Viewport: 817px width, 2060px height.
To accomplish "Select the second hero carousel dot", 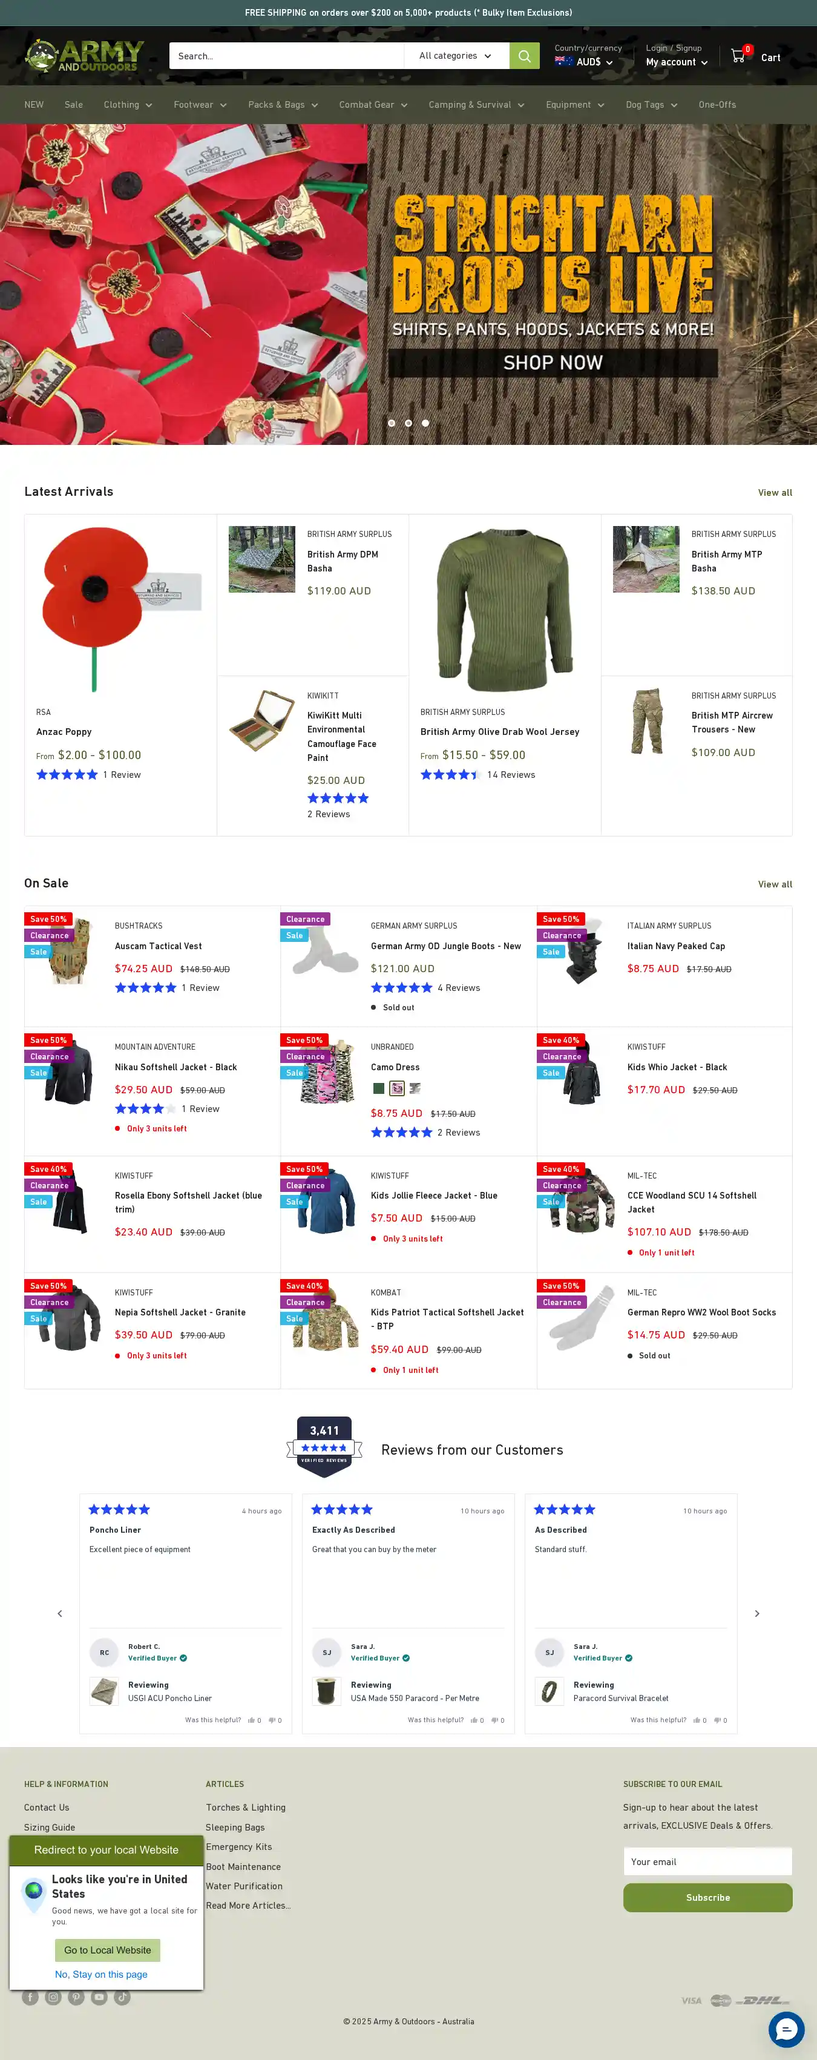I will [408, 423].
